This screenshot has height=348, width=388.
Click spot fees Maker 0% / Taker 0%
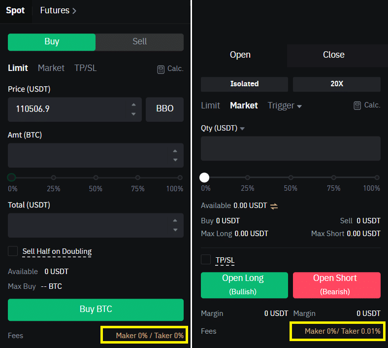[x=150, y=336]
